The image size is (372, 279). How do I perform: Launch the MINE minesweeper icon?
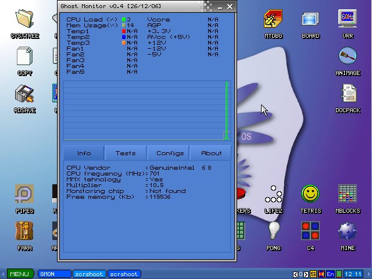(x=348, y=231)
